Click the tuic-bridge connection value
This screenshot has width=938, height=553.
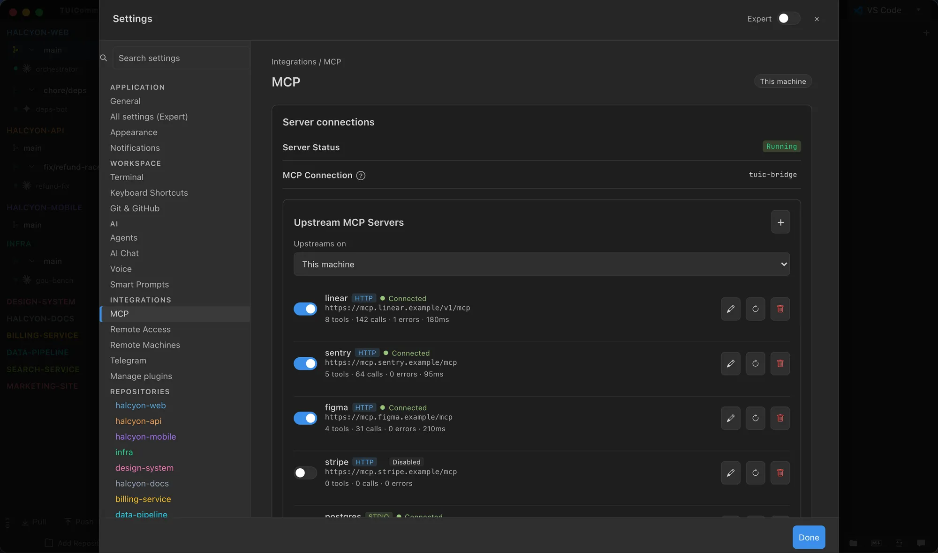pos(772,175)
